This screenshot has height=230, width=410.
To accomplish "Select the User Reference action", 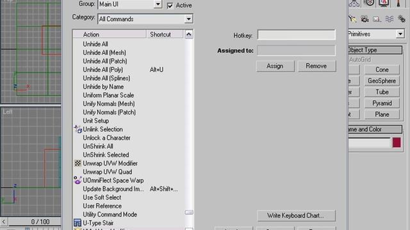I will 102,206.
